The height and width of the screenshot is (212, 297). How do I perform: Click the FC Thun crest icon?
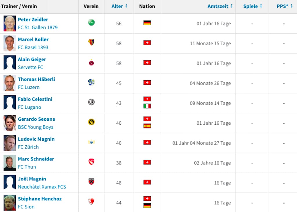91,162
